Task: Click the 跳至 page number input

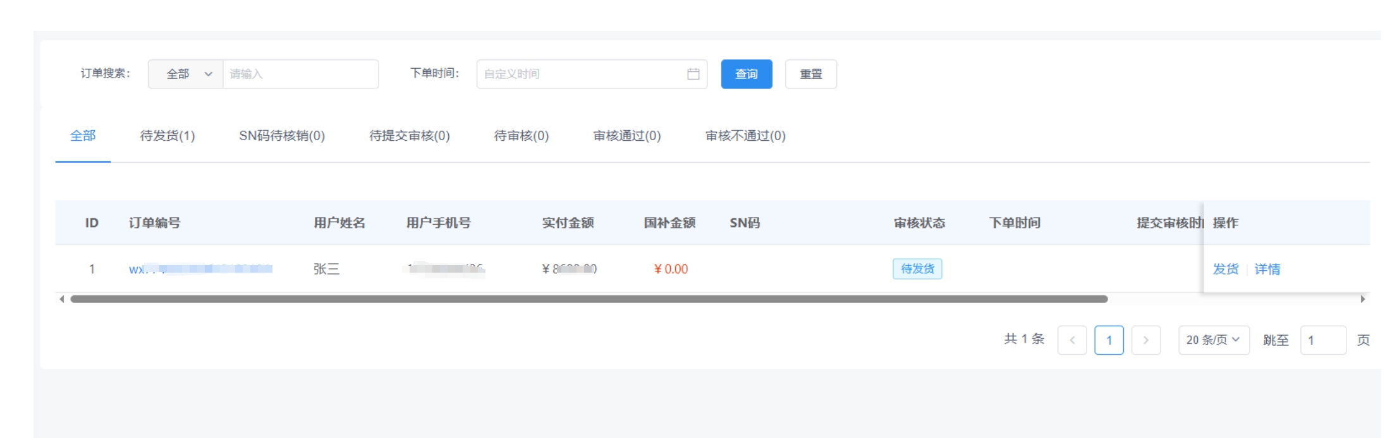Action: (x=1322, y=340)
